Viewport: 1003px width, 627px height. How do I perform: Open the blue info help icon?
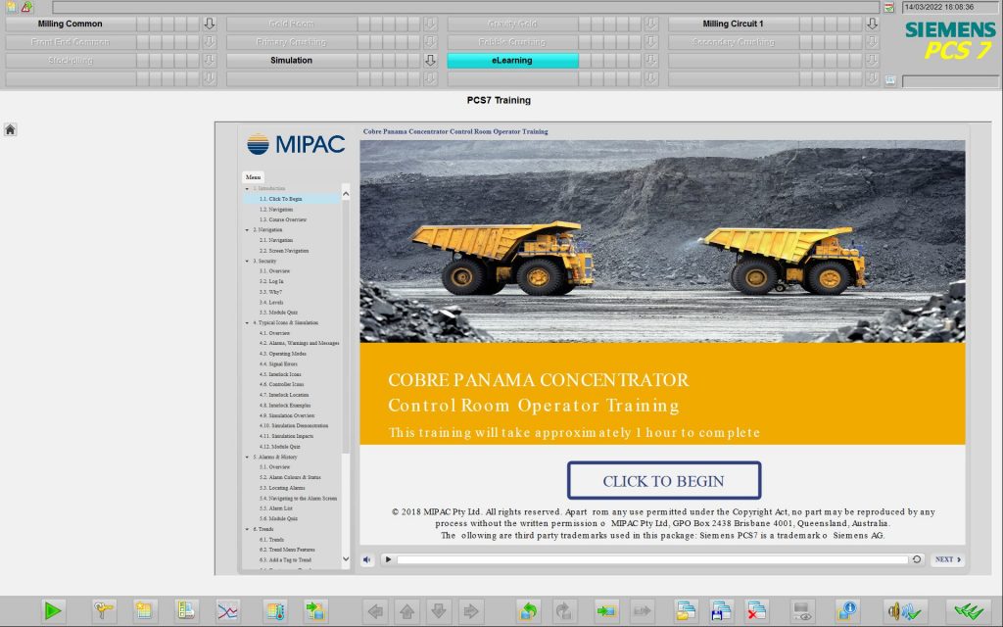847,608
